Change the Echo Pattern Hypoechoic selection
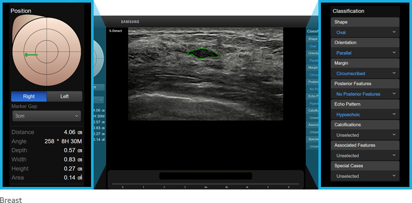 (365, 114)
